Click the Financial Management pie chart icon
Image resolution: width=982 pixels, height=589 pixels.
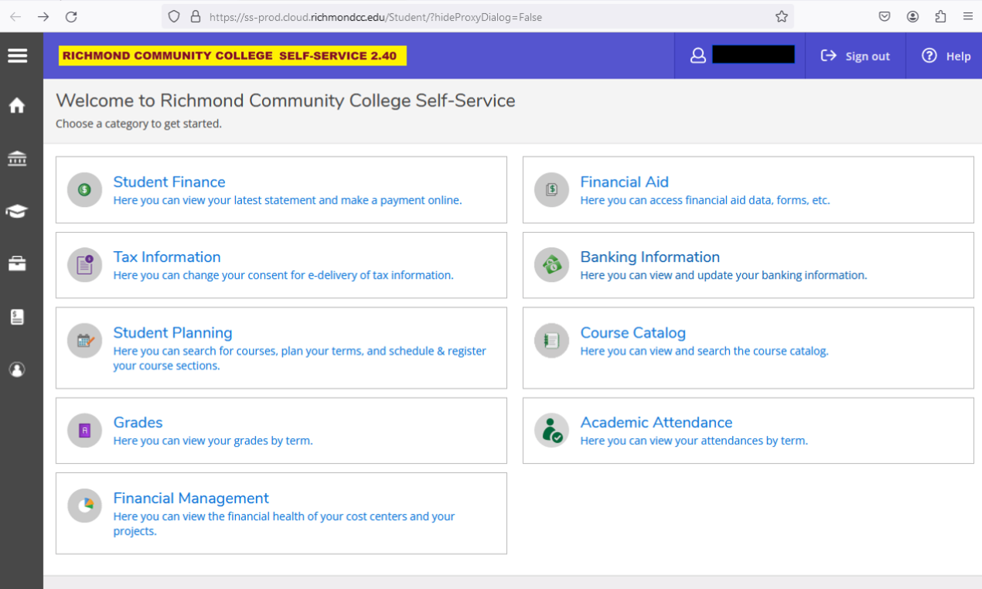84,506
